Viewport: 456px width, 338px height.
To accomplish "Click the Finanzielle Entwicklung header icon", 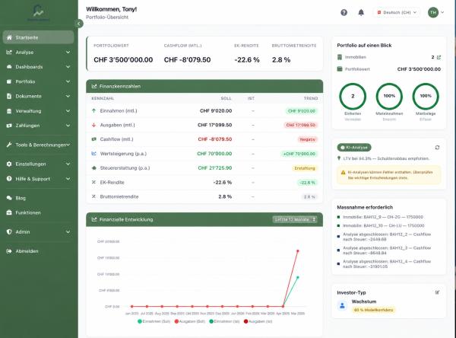I will point(94,219).
